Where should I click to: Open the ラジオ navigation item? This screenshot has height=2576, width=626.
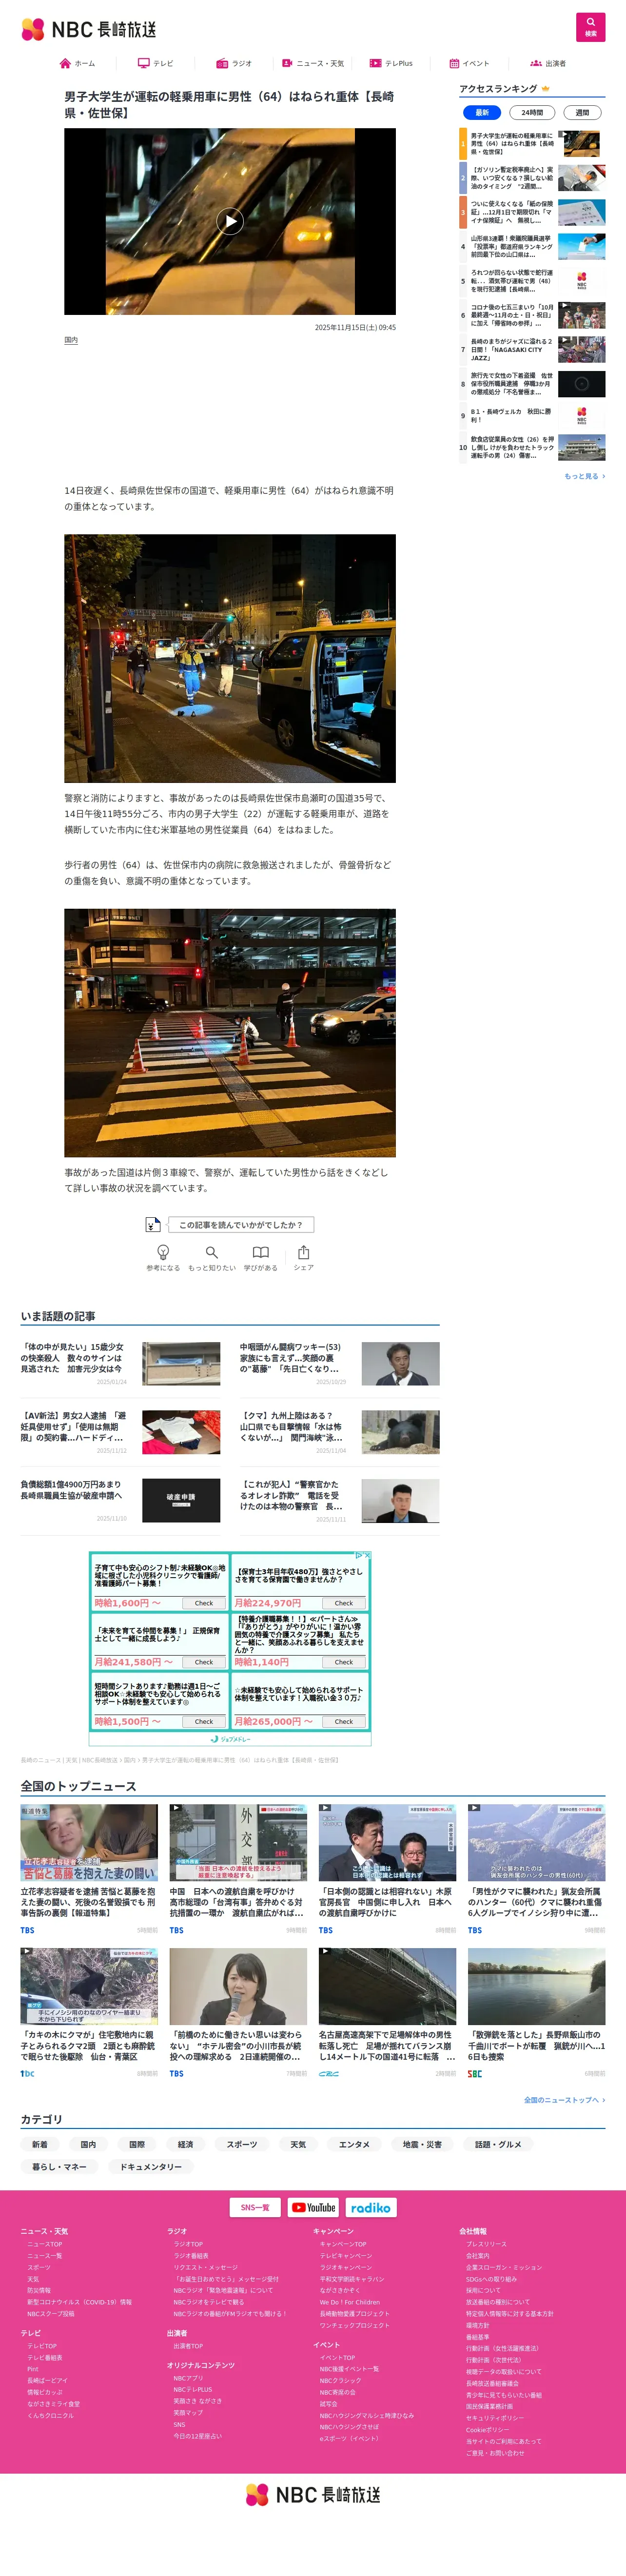click(234, 63)
